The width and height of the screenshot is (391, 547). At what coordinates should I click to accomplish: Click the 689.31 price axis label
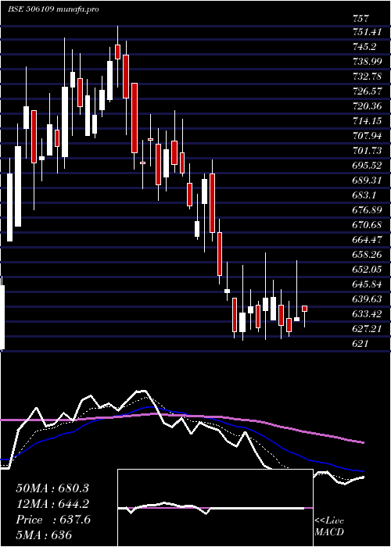[367, 181]
